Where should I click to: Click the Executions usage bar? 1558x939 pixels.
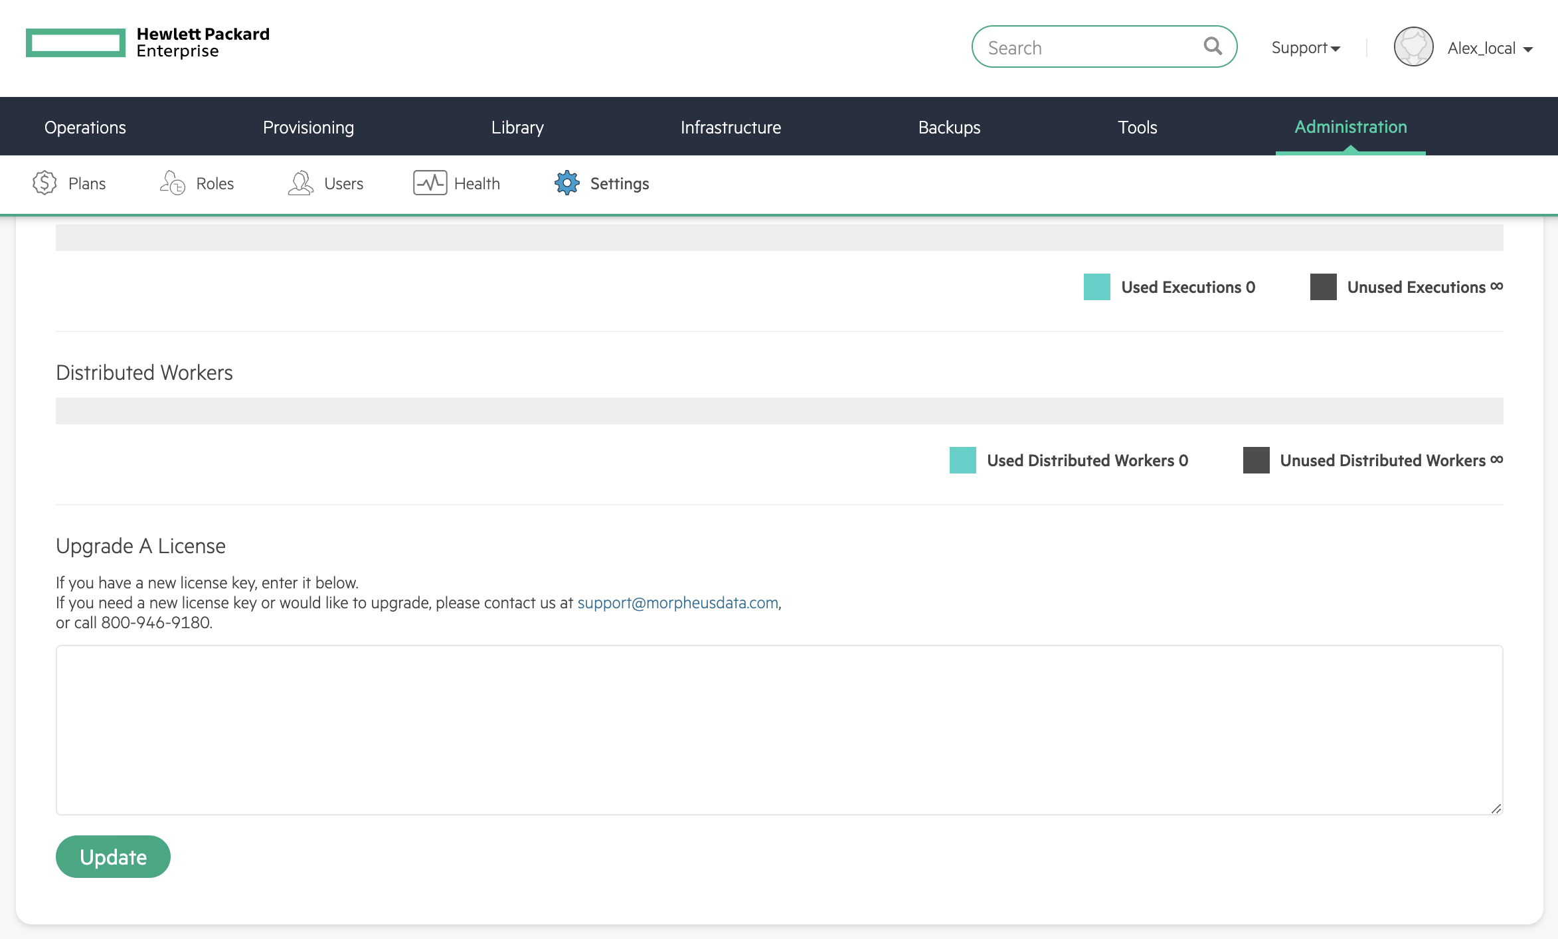pyautogui.click(x=780, y=238)
